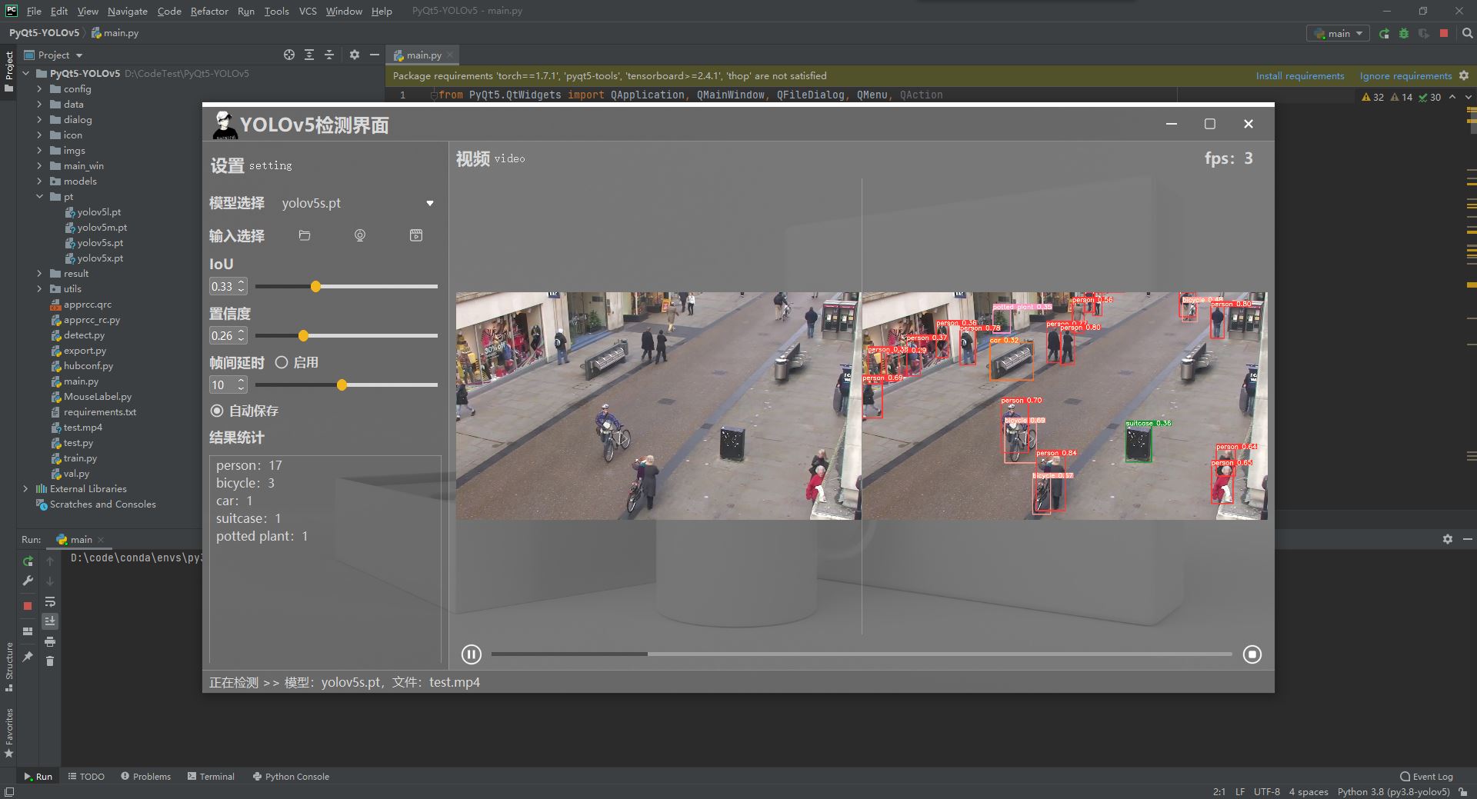The height and width of the screenshot is (799, 1477).
Task: Toggle soft-wrap in Run console
Action: coord(50,601)
